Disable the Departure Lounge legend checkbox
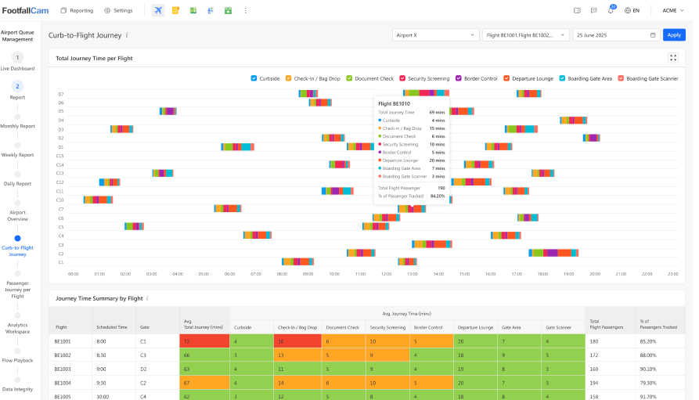This screenshot has height=400, width=699. coord(506,78)
